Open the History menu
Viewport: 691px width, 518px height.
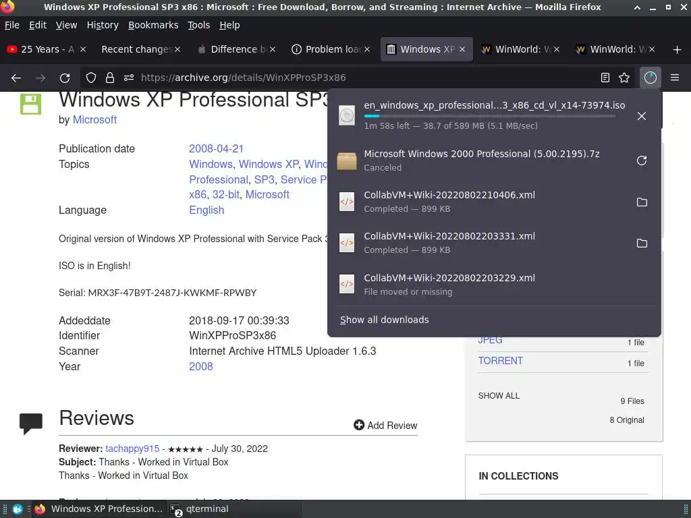(x=103, y=25)
